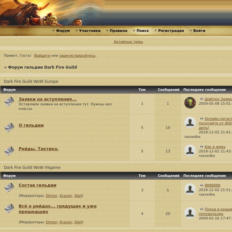This screenshot has width=232, height=232.
Task: Click orc avatar in Заявки last post
Action: click(190, 103)
